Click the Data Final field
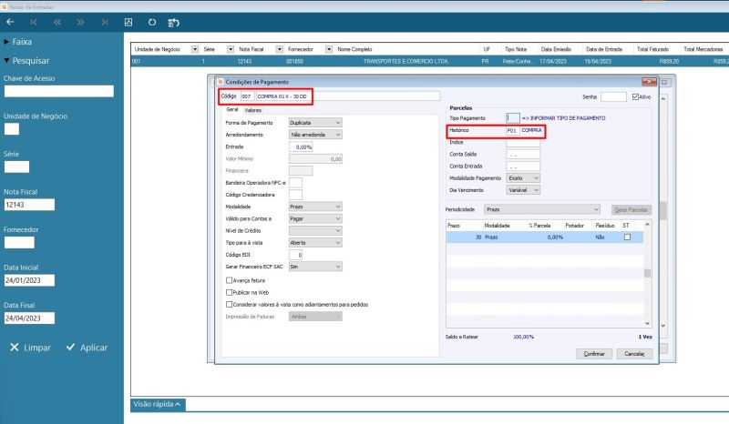 point(29,318)
